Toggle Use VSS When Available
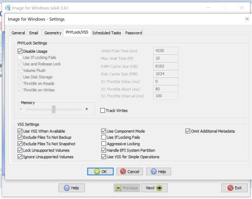The image size is (252, 199). click(20, 131)
